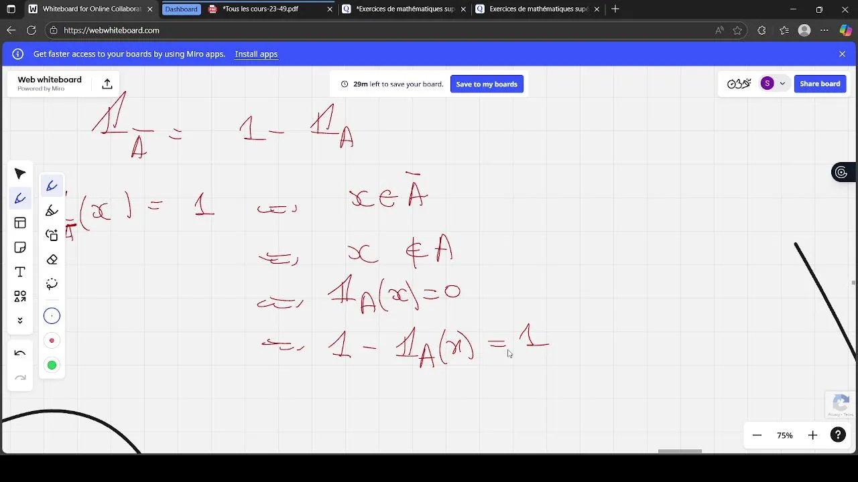The width and height of the screenshot is (858, 482).
Task: Undo the last stroke
Action: coord(20,353)
